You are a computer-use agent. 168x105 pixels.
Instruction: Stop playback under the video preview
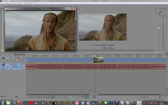(104, 45)
